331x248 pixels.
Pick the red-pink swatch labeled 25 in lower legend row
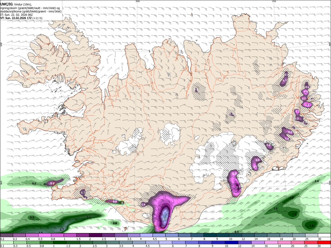click(x=311, y=243)
